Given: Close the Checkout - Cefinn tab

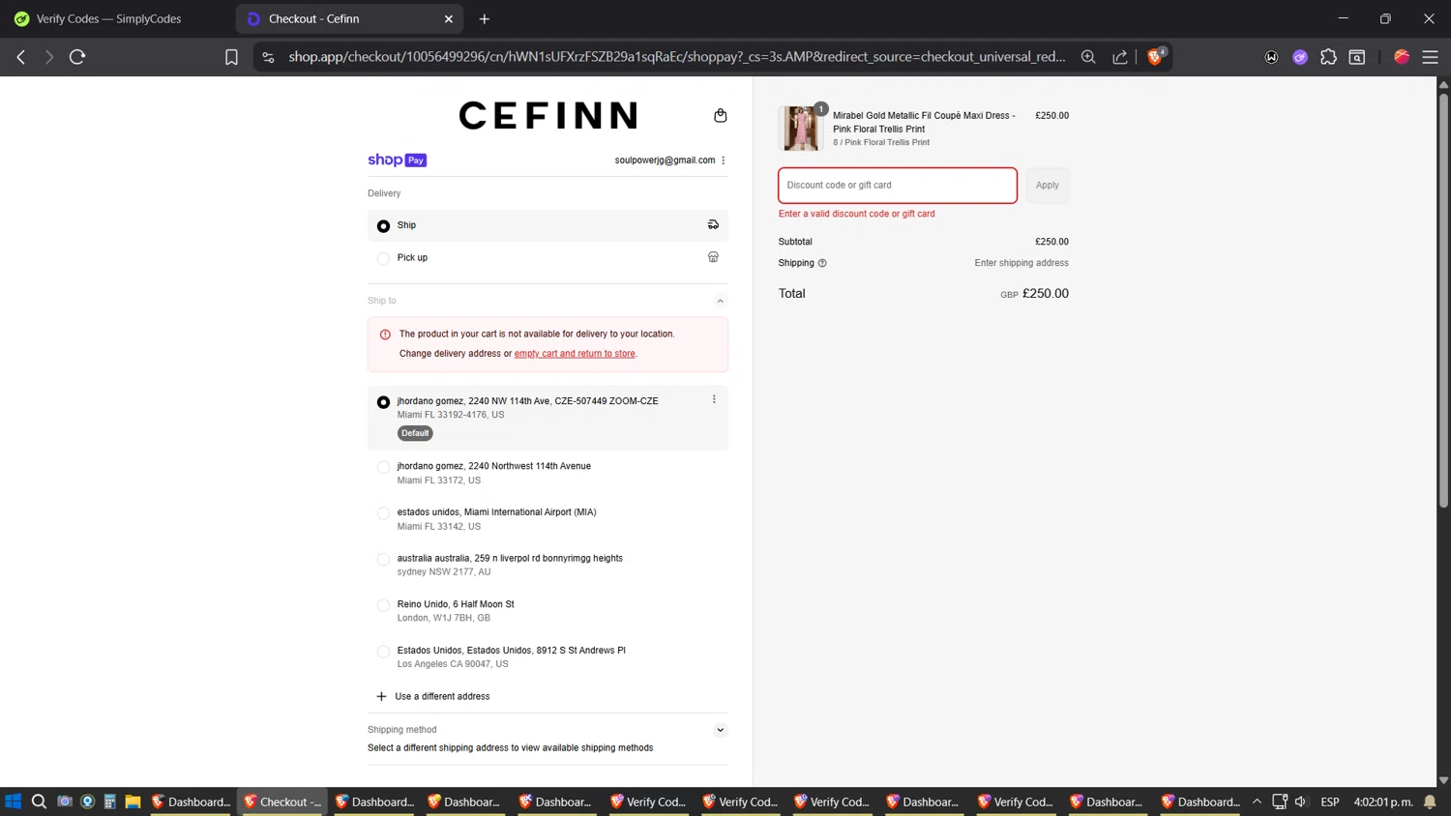Looking at the screenshot, I should tap(449, 18).
